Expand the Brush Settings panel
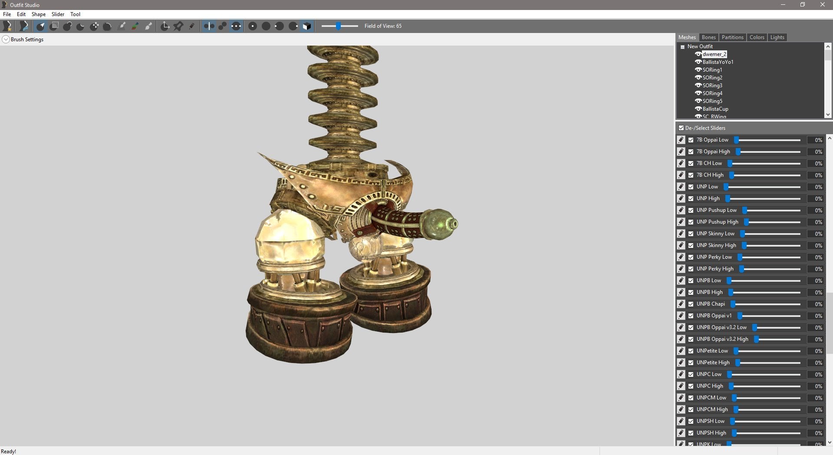The width and height of the screenshot is (833, 455). pos(6,40)
